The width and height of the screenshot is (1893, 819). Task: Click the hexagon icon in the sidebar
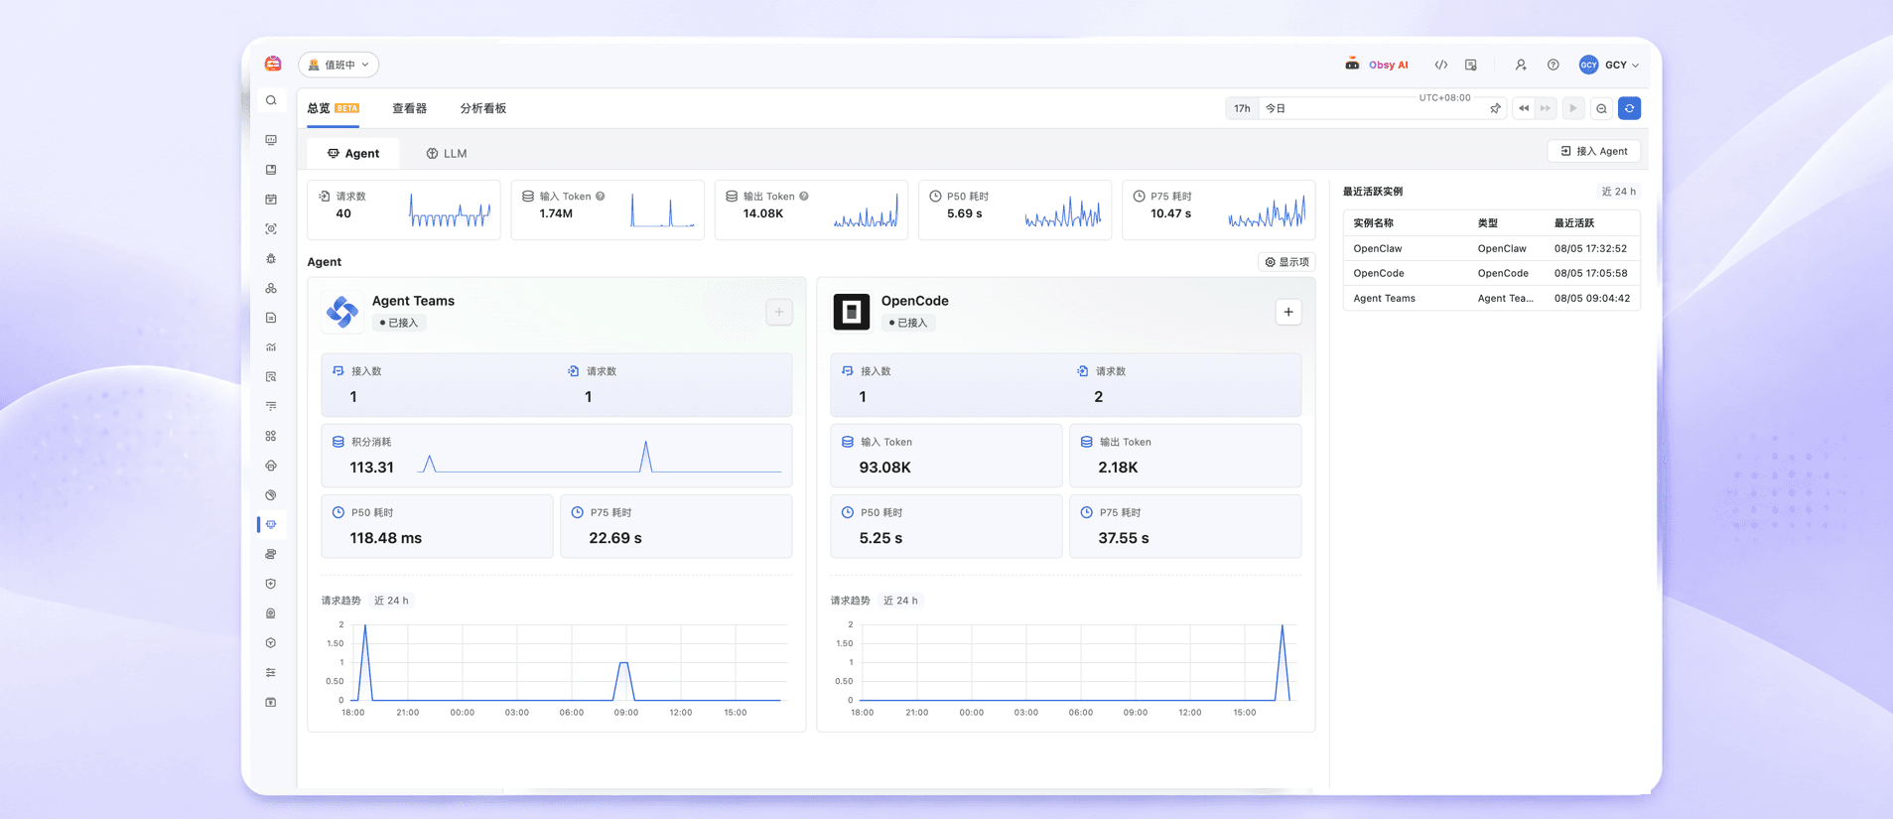coord(271,643)
